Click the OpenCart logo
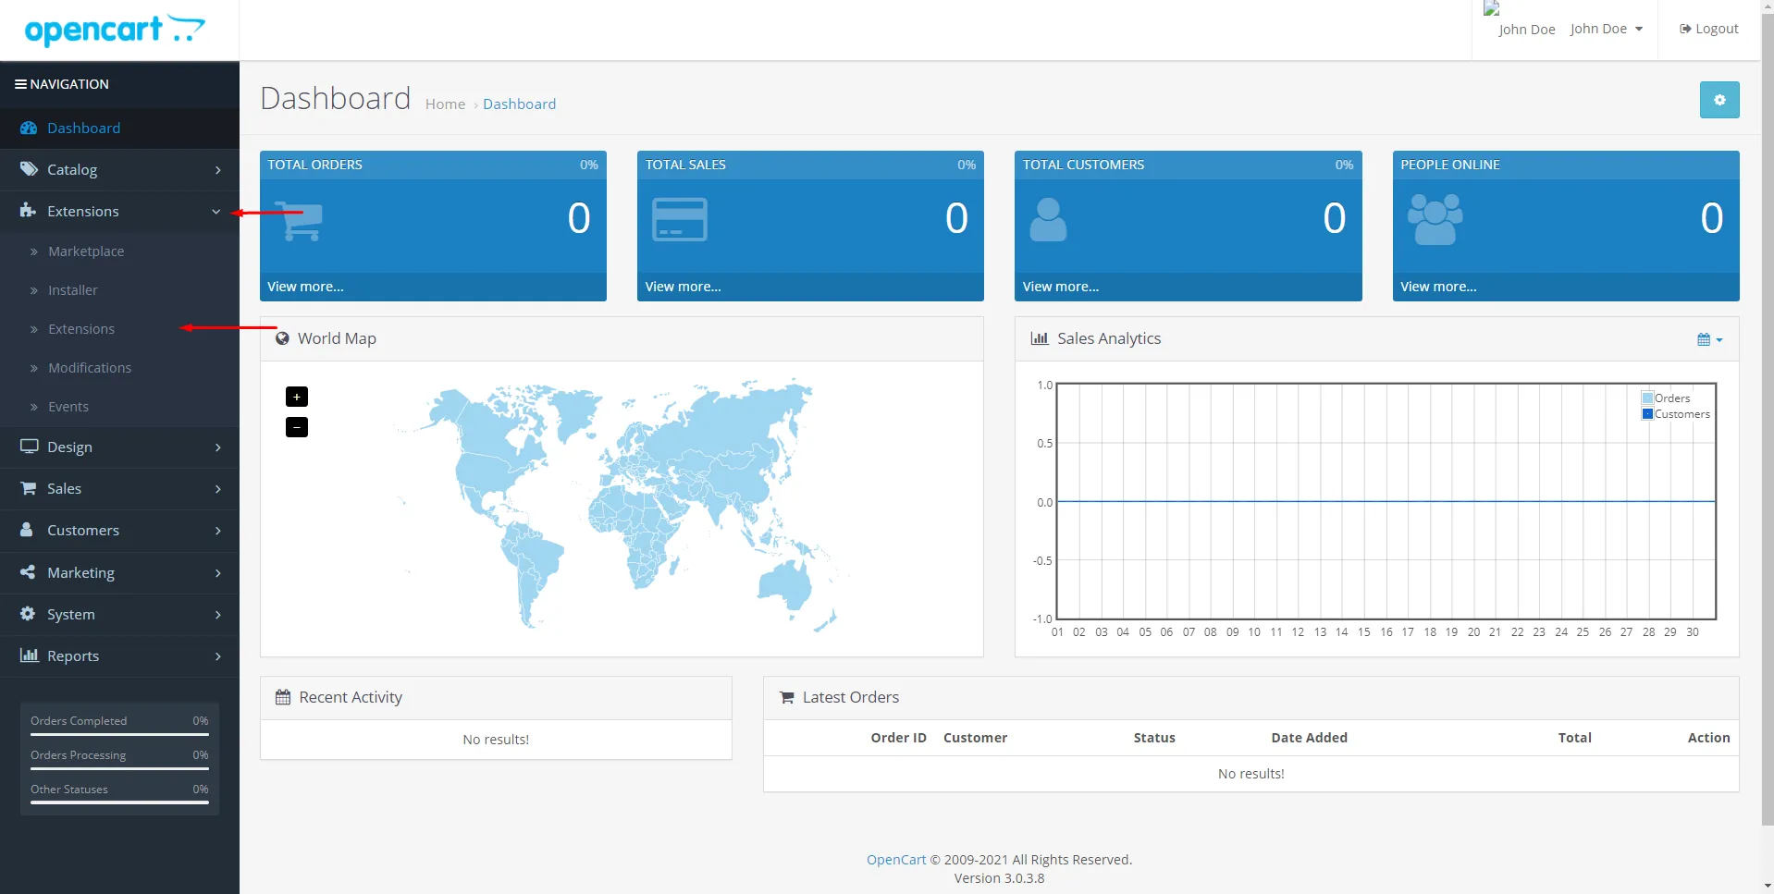 [115, 30]
